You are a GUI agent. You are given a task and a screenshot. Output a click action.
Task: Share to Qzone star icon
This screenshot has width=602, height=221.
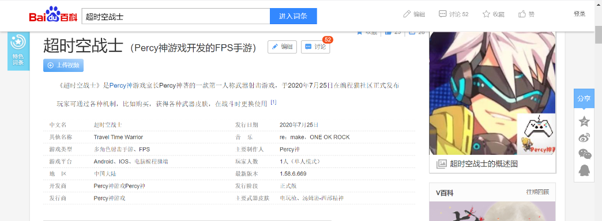pos(584,121)
